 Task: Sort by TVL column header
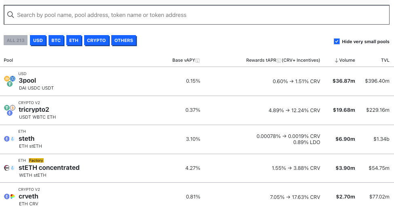click(x=385, y=60)
